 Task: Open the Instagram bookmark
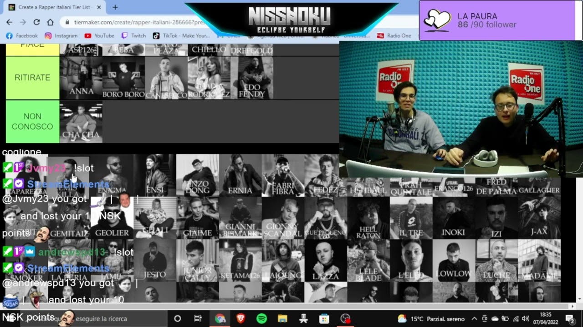tap(61, 35)
